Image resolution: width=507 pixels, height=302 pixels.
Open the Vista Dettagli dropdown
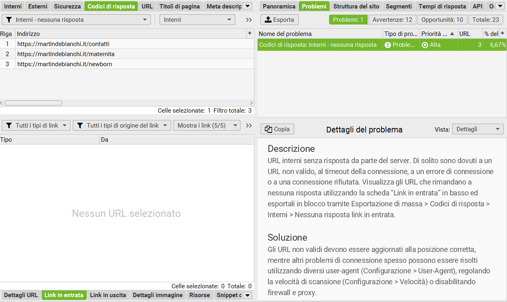click(x=478, y=129)
